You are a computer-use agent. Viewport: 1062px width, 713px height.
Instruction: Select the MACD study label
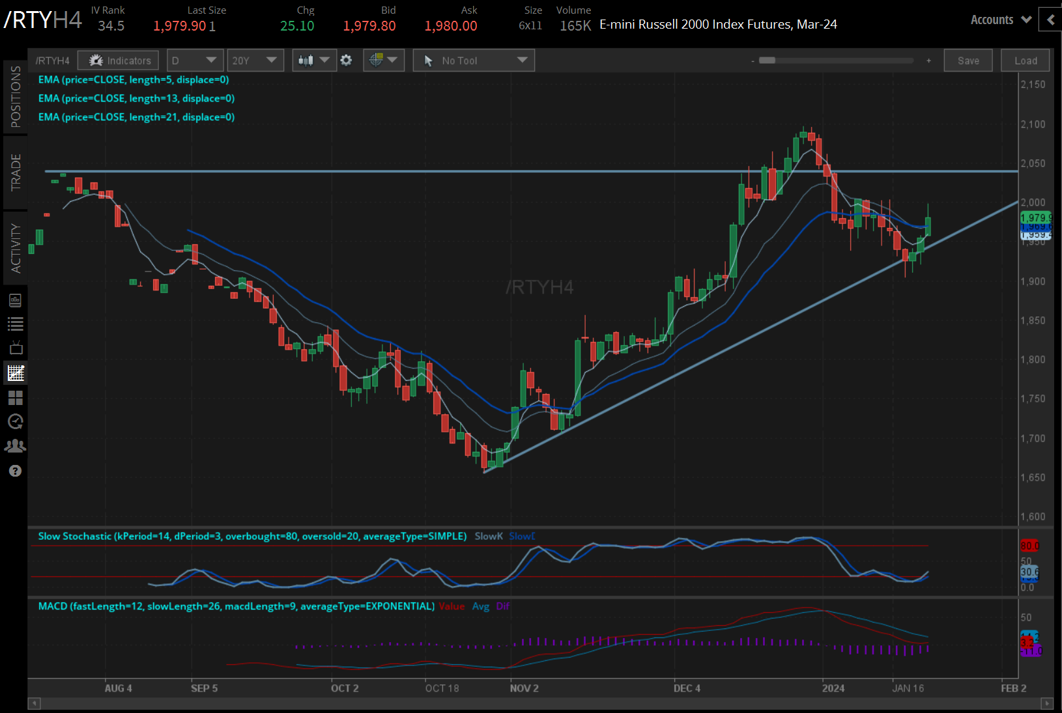pyautogui.click(x=237, y=606)
